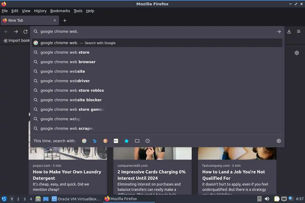Viewport: 305px width, 203px height.
Task: Switch to Oracle VM VirtualBox taskbar window
Action: 76,199
